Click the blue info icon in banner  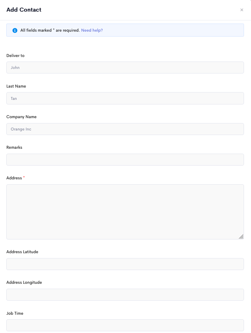[15, 30]
